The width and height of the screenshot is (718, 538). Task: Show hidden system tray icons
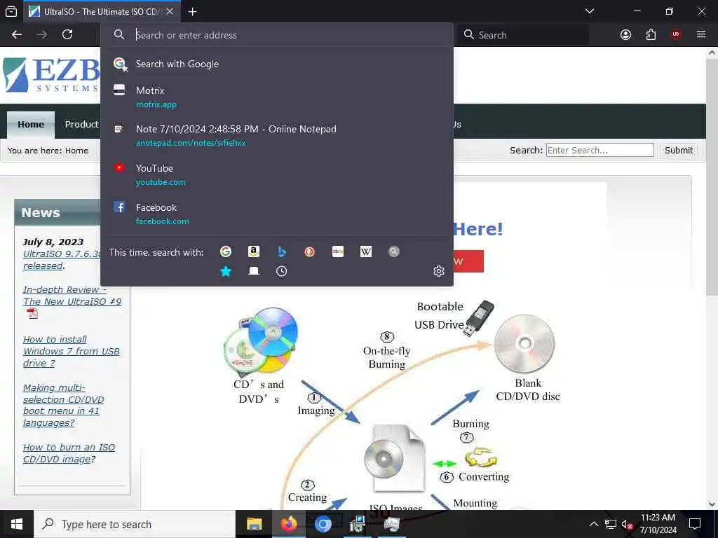point(593,524)
